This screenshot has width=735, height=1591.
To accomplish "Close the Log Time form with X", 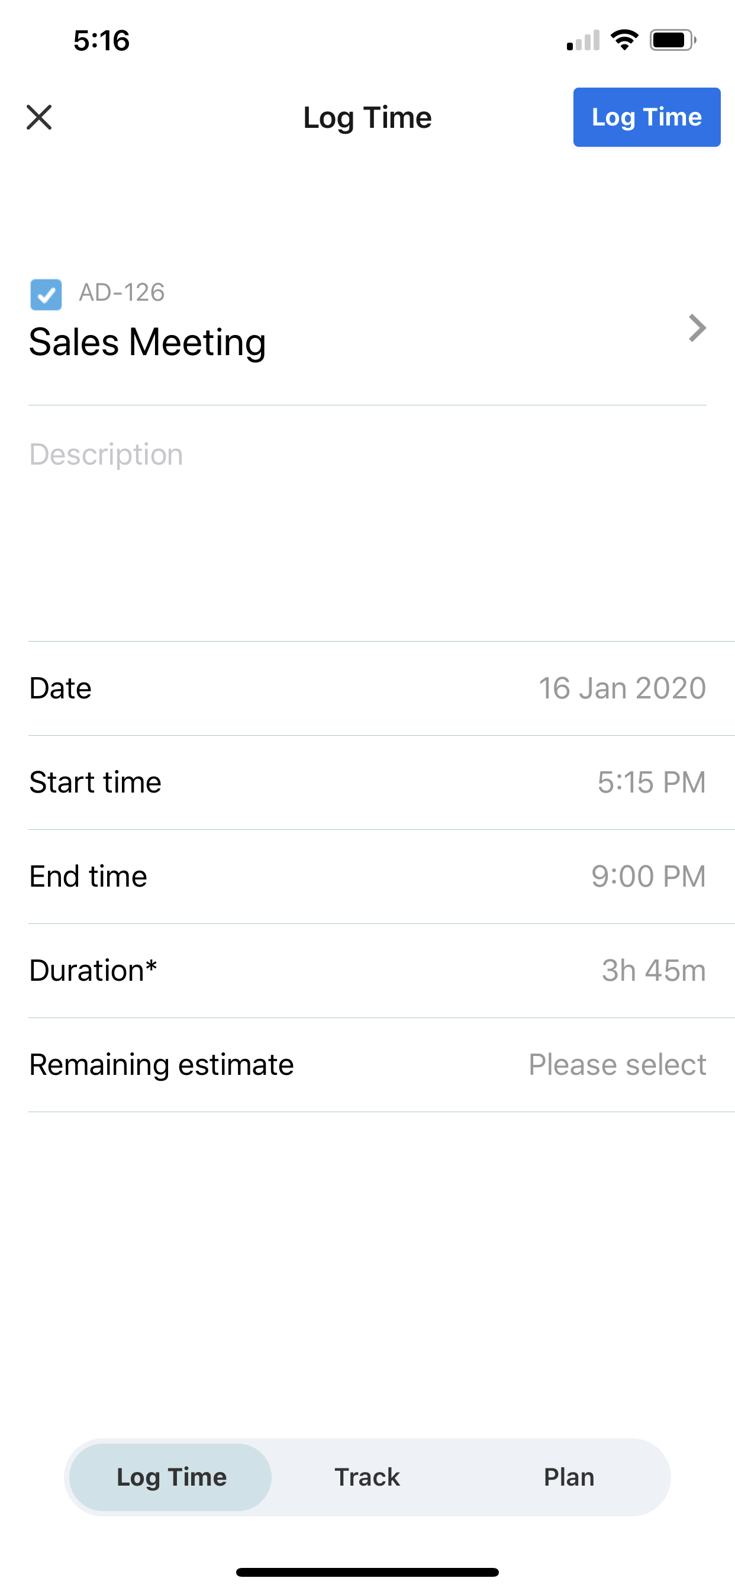I will pos(39,117).
